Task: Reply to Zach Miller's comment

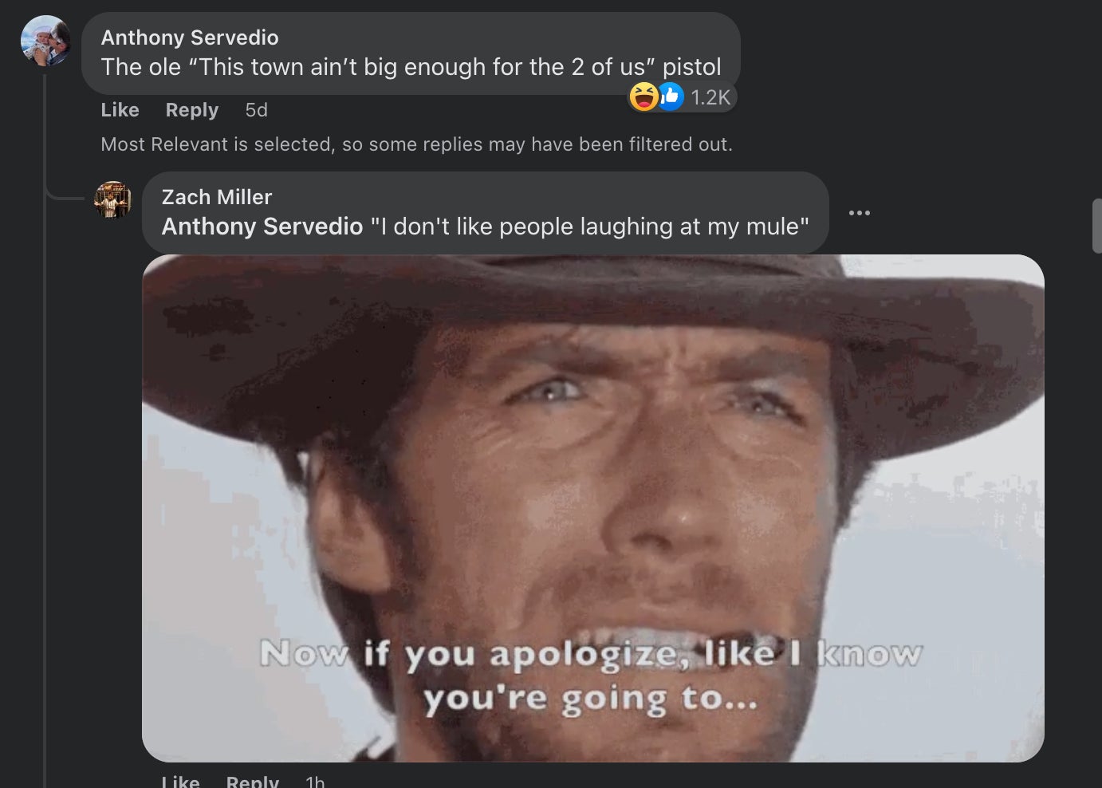Action: pos(253,781)
